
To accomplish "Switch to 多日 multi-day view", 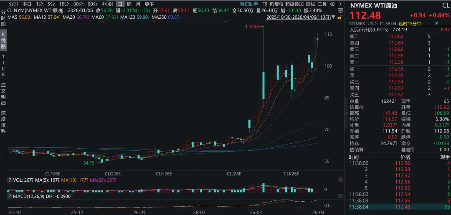I will tap(27, 4).
